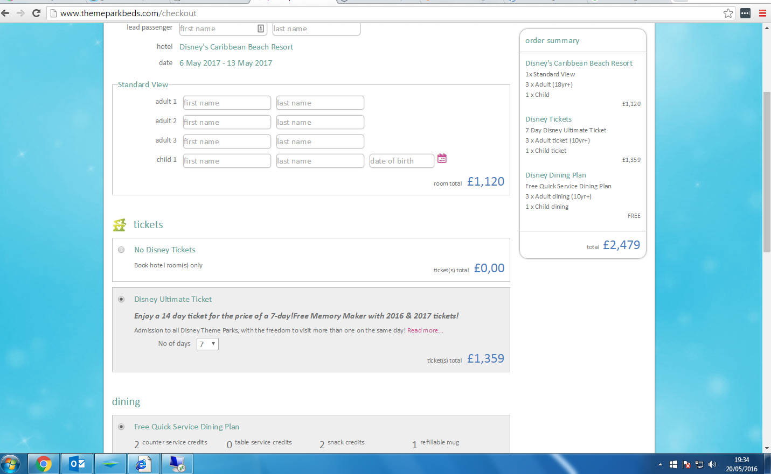Image resolution: width=771 pixels, height=474 pixels.
Task: Open the Windows Start menu
Action: [x=10, y=464]
